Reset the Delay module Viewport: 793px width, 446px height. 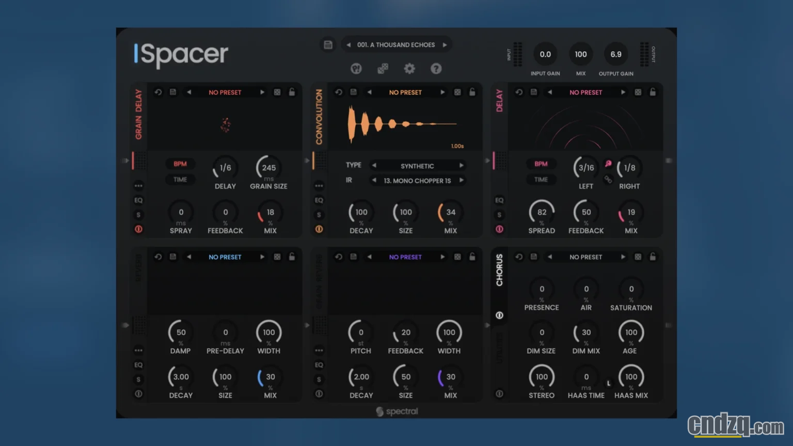[x=519, y=92]
